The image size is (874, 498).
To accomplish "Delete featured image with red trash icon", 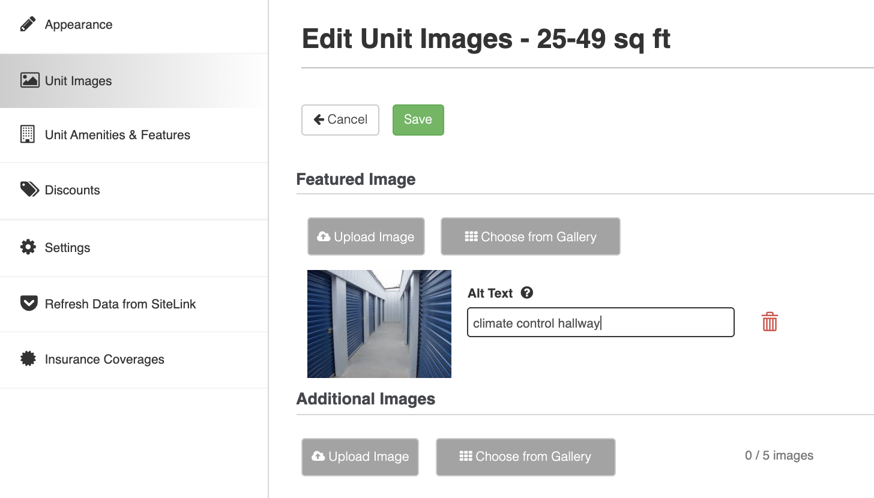I will pos(770,322).
